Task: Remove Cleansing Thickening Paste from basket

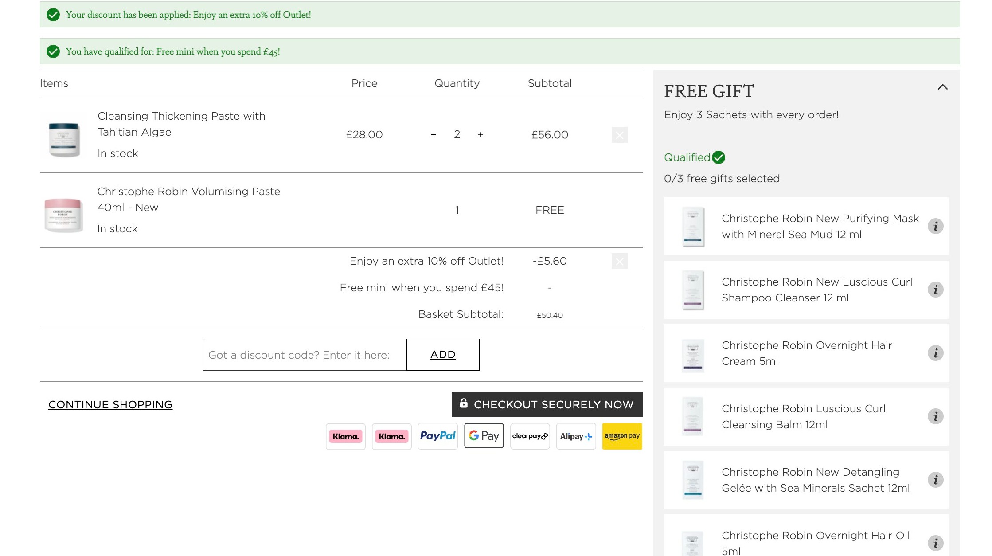Action: pyautogui.click(x=619, y=135)
